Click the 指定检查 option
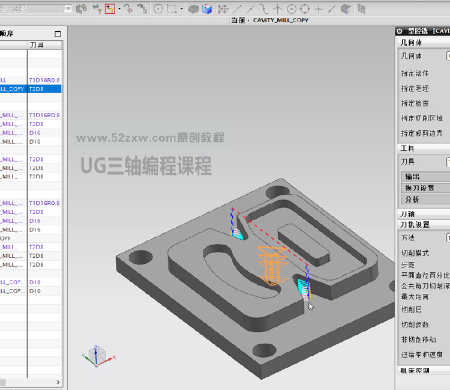 [415, 103]
